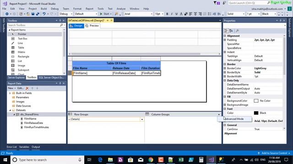Collapse the Report Items toolbox group
The height and width of the screenshot is (164, 293).
tap(10, 30)
